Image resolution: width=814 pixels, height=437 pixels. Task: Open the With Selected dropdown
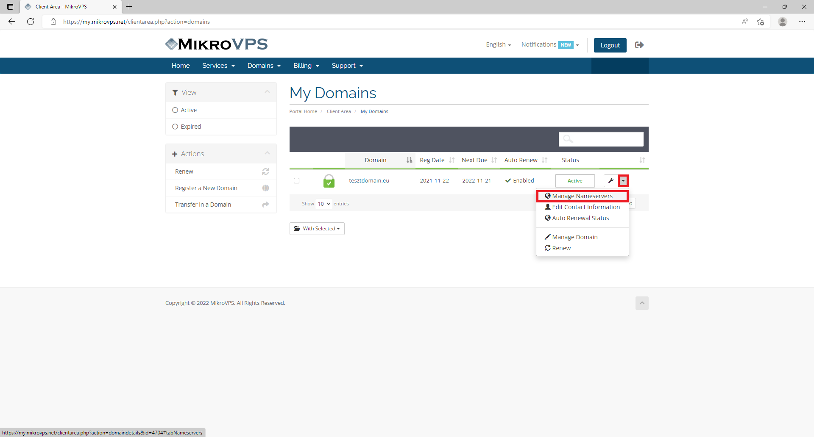pyautogui.click(x=317, y=229)
